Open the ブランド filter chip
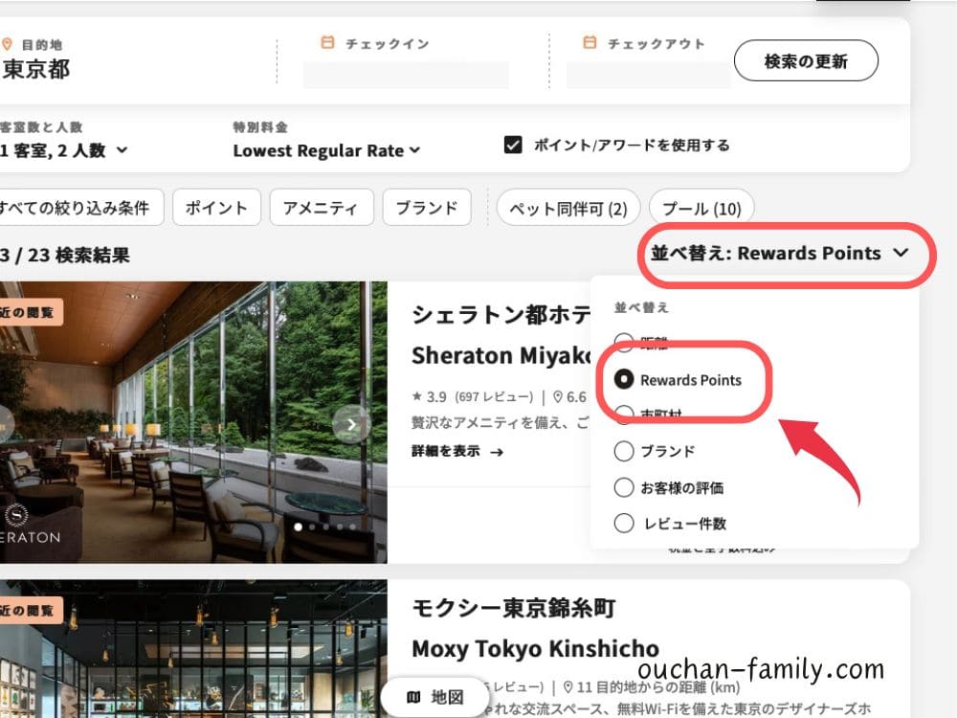This screenshot has height=718, width=957. (x=427, y=208)
